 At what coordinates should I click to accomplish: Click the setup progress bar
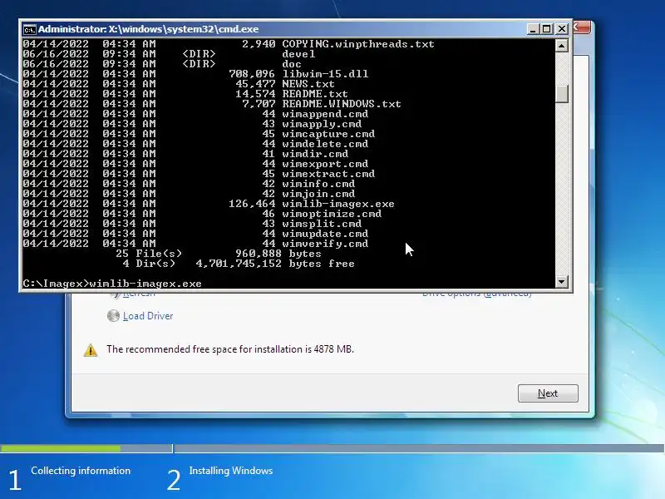pos(332,448)
